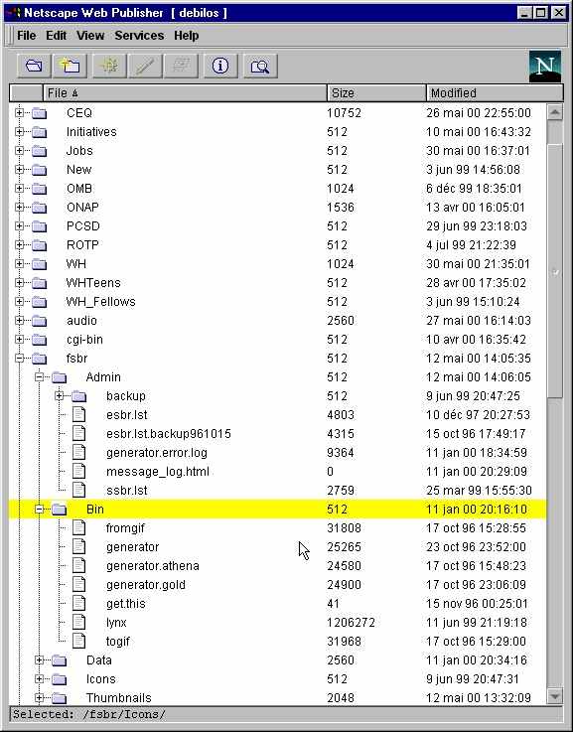Click the Data folder icon
Screen dimensions: 573x732
coord(59,660)
